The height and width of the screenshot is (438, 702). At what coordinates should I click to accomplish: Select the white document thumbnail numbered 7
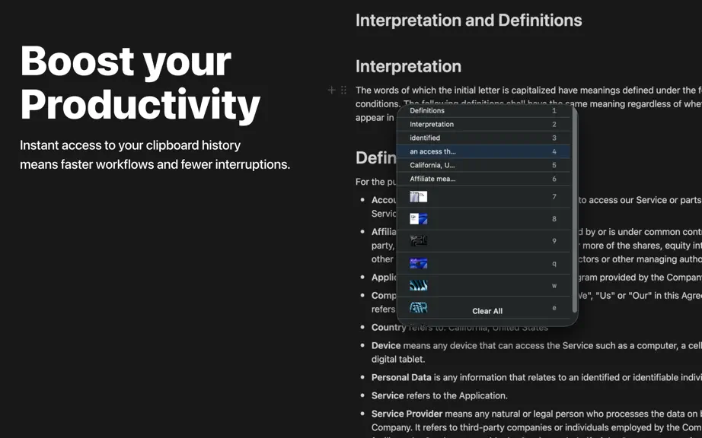click(x=484, y=197)
